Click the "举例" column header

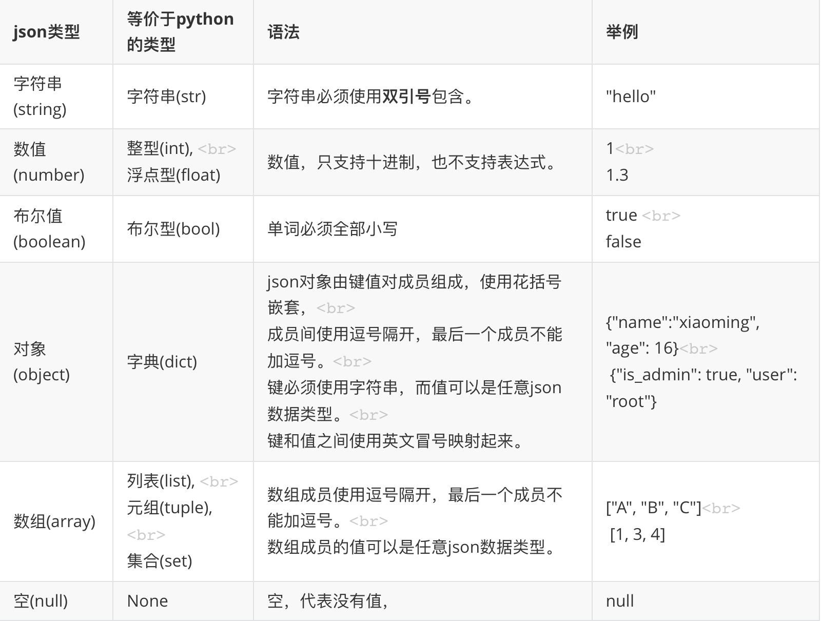click(622, 32)
